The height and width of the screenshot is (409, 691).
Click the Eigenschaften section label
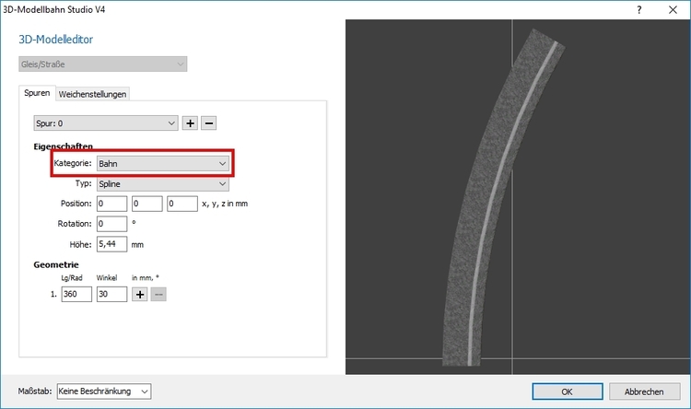[x=63, y=146]
